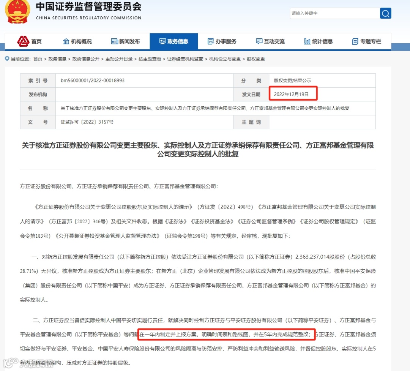
Task: Open 机构设立与变更 breadcrumb link
Action: 225,59
